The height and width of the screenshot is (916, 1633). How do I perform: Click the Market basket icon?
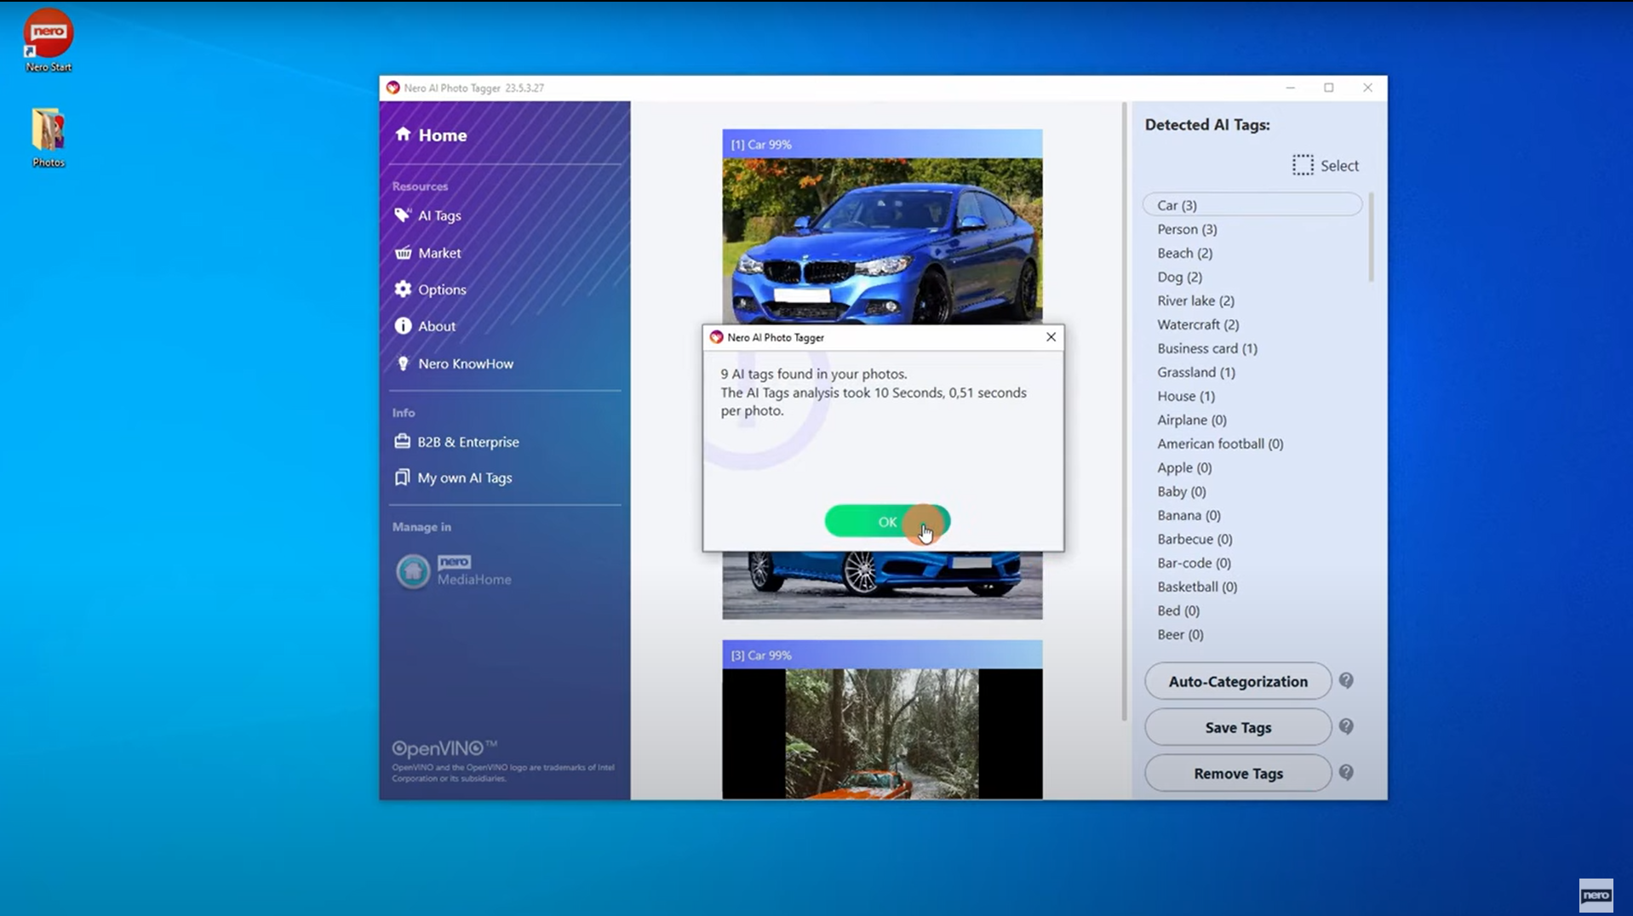coord(403,253)
